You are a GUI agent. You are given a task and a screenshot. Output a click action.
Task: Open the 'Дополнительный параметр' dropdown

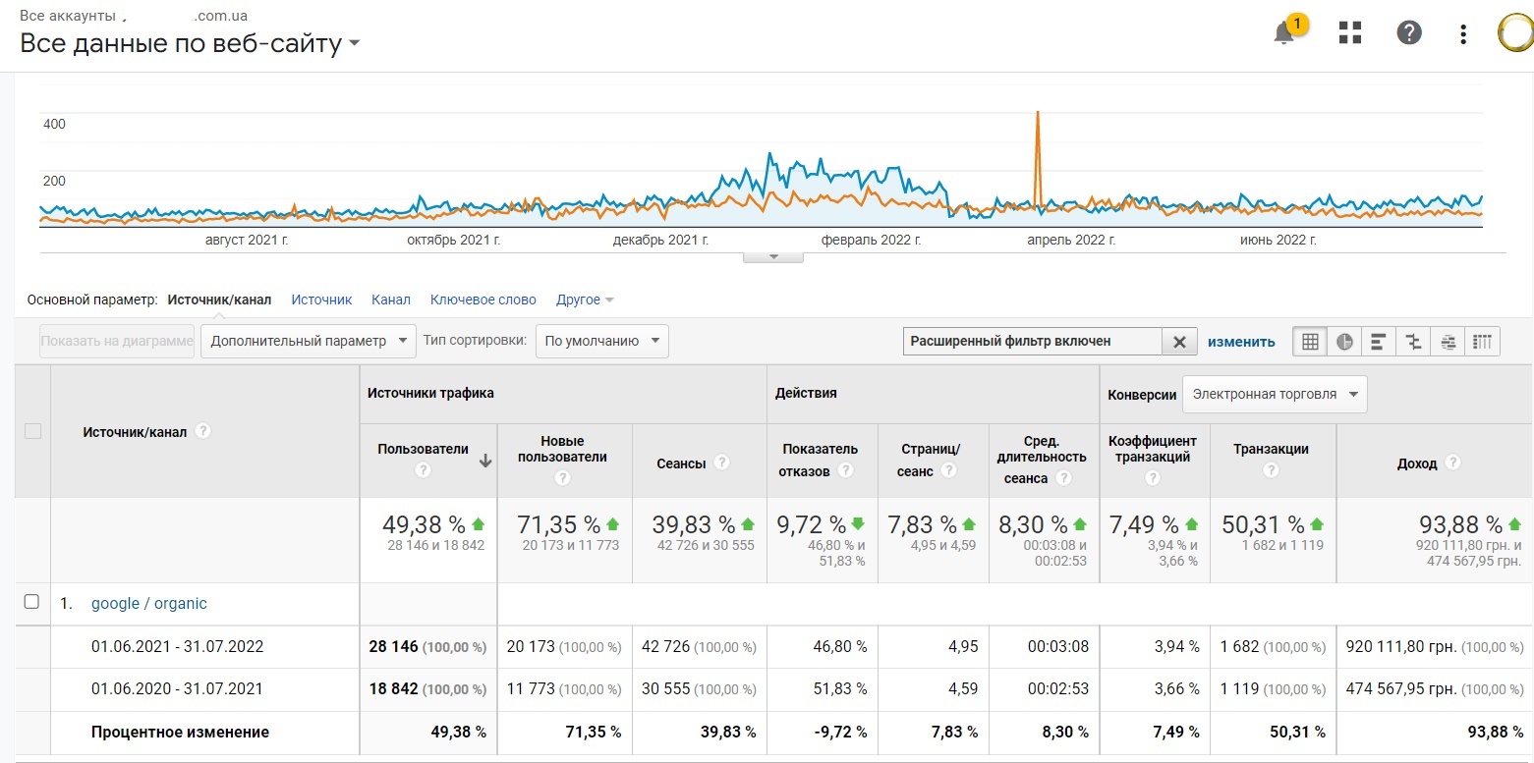pyautogui.click(x=308, y=341)
